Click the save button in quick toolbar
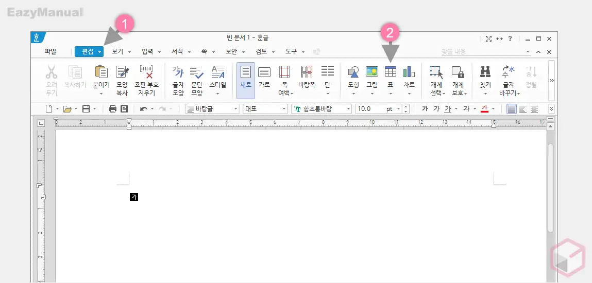The width and height of the screenshot is (592, 283). click(x=86, y=109)
